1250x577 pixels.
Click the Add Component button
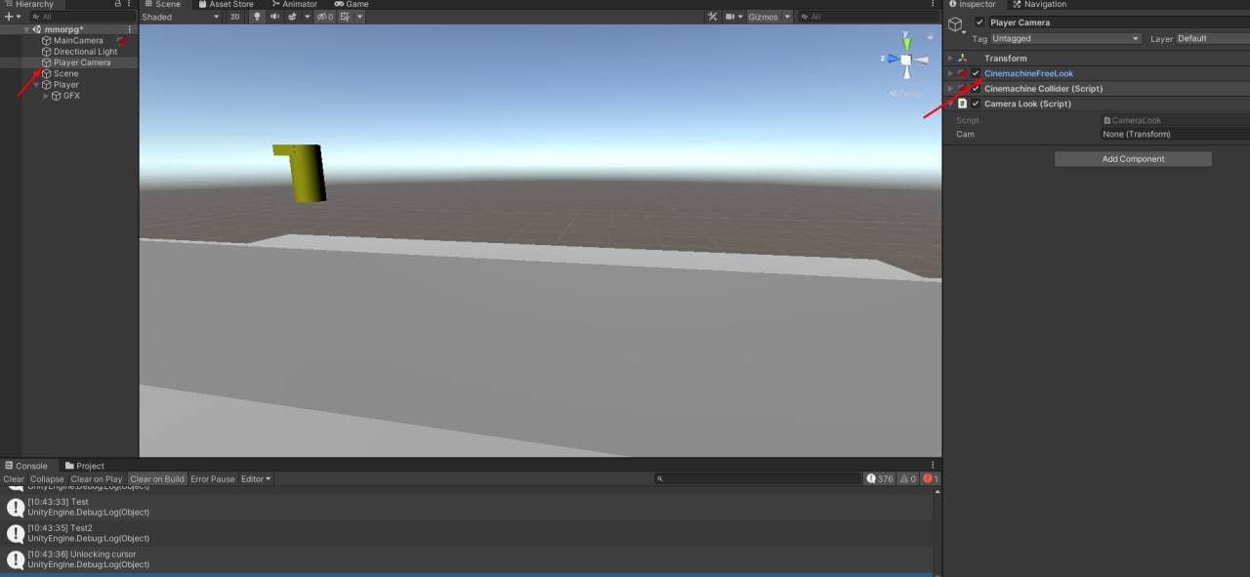click(1133, 159)
